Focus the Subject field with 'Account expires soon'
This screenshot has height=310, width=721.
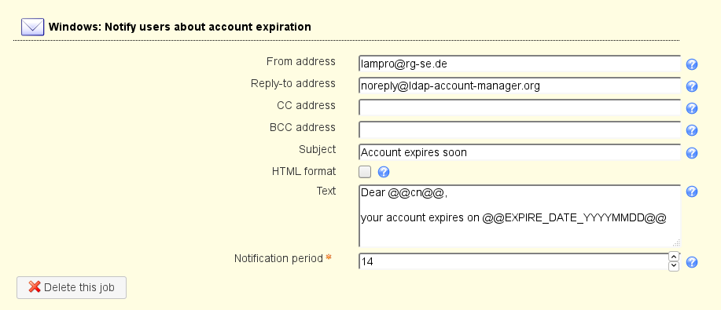pos(519,152)
